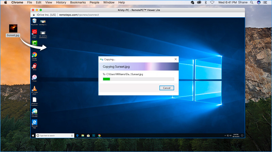Open the Recycle Bin desktop icon
272x152 pixels.
pyautogui.click(x=34, y=21)
